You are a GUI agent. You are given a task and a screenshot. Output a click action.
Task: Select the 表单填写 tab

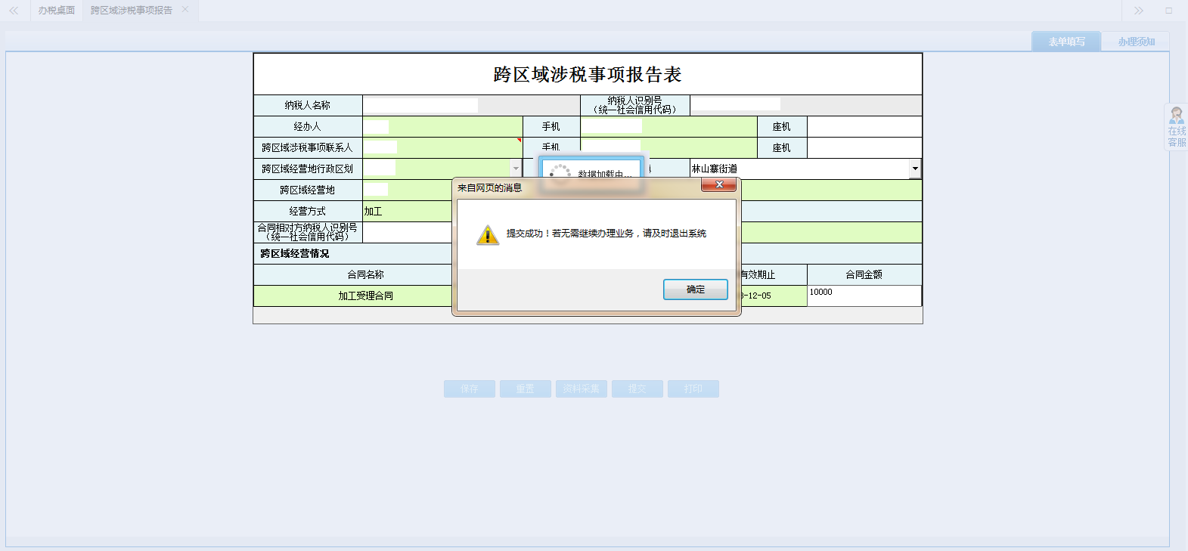[x=1066, y=42]
